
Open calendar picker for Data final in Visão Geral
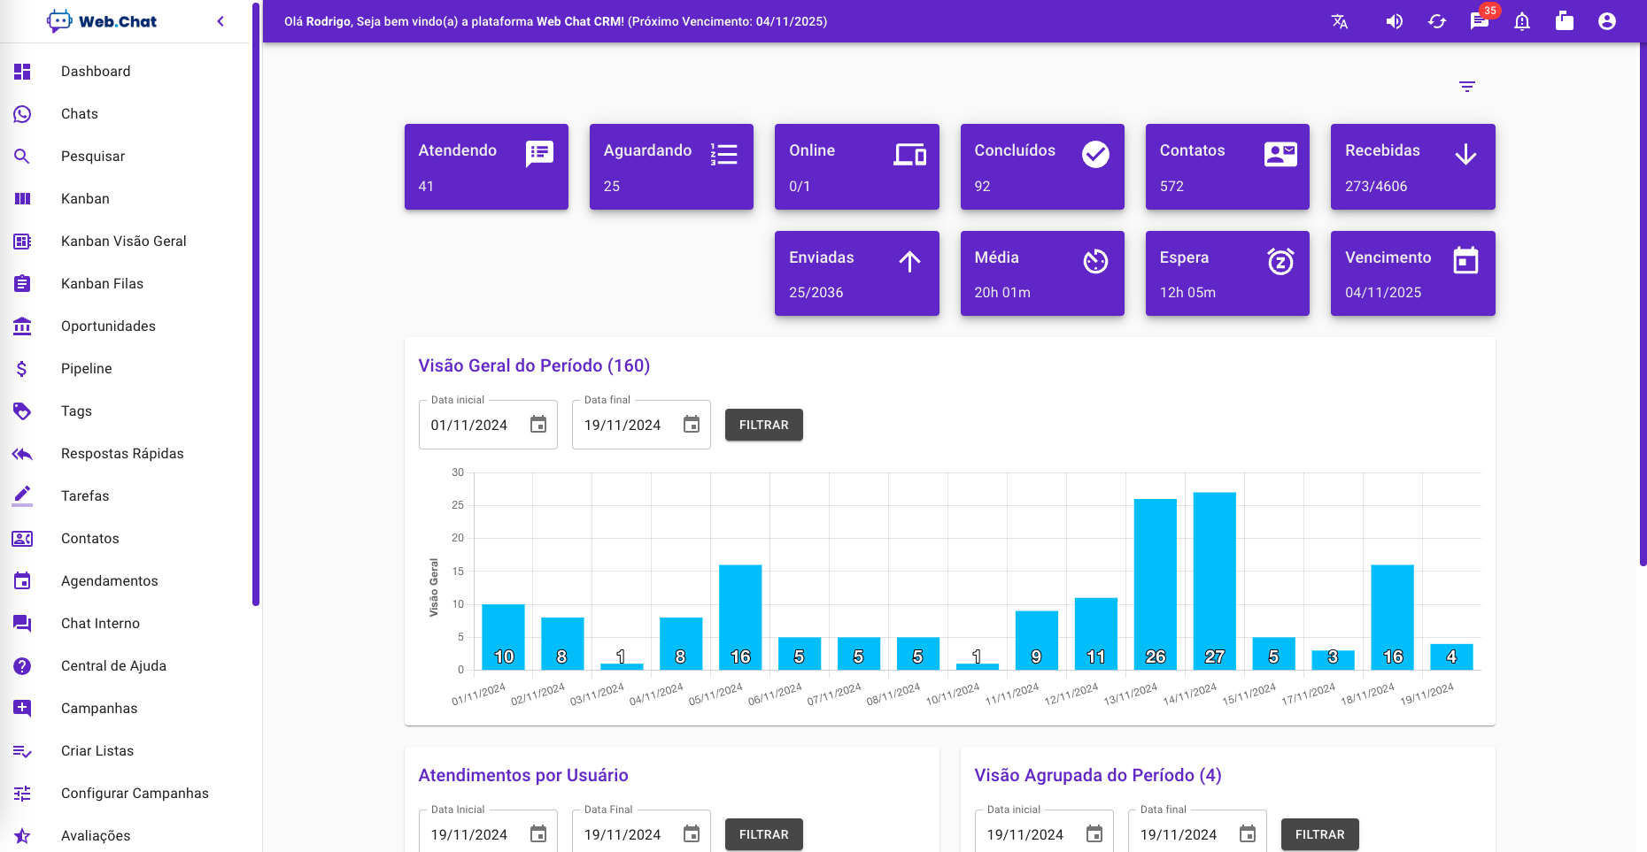pyautogui.click(x=692, y=425)
